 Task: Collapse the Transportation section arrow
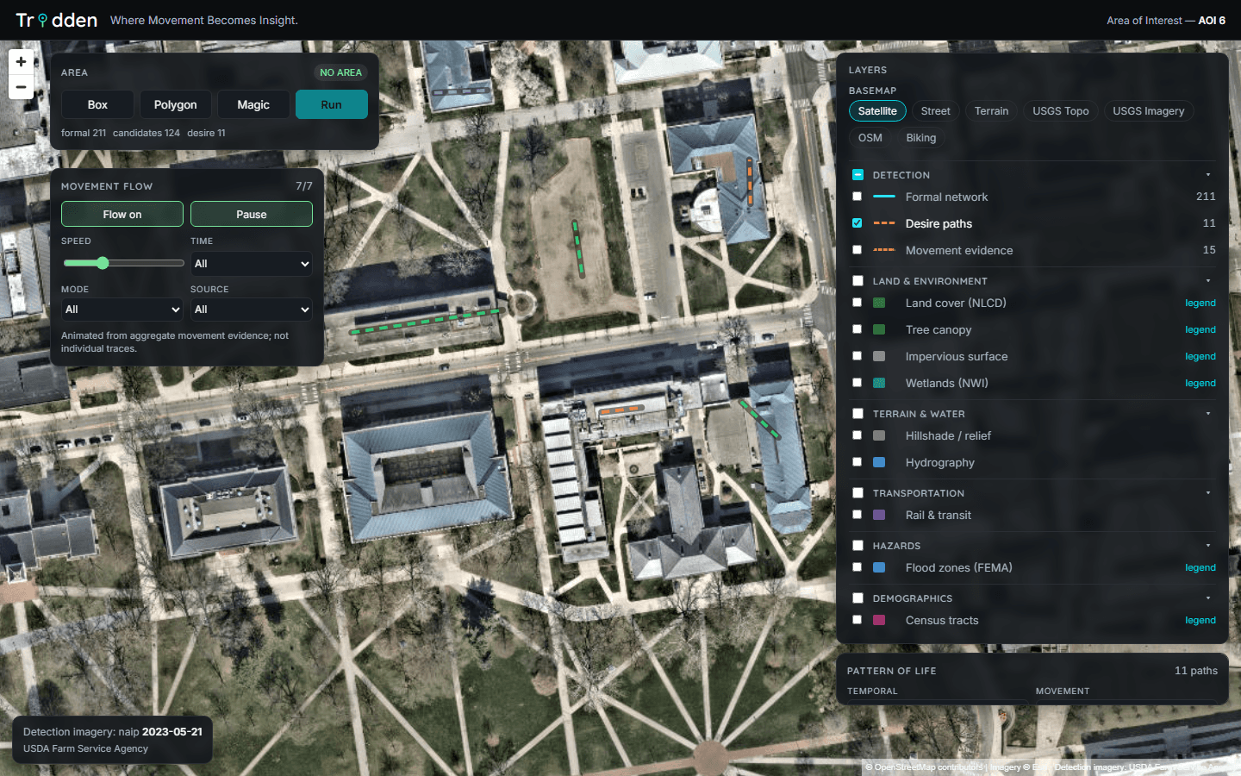point(1208,493)
